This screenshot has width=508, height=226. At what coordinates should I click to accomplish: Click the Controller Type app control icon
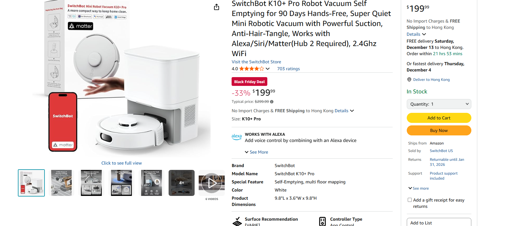pyautogui.click(x=322, y=221)
